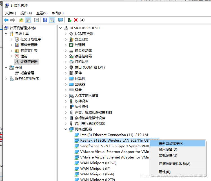Select 通用串行总线控制器 category
Image resolution: width=211 pixels, height=181 pixels.
click(90, 124)
